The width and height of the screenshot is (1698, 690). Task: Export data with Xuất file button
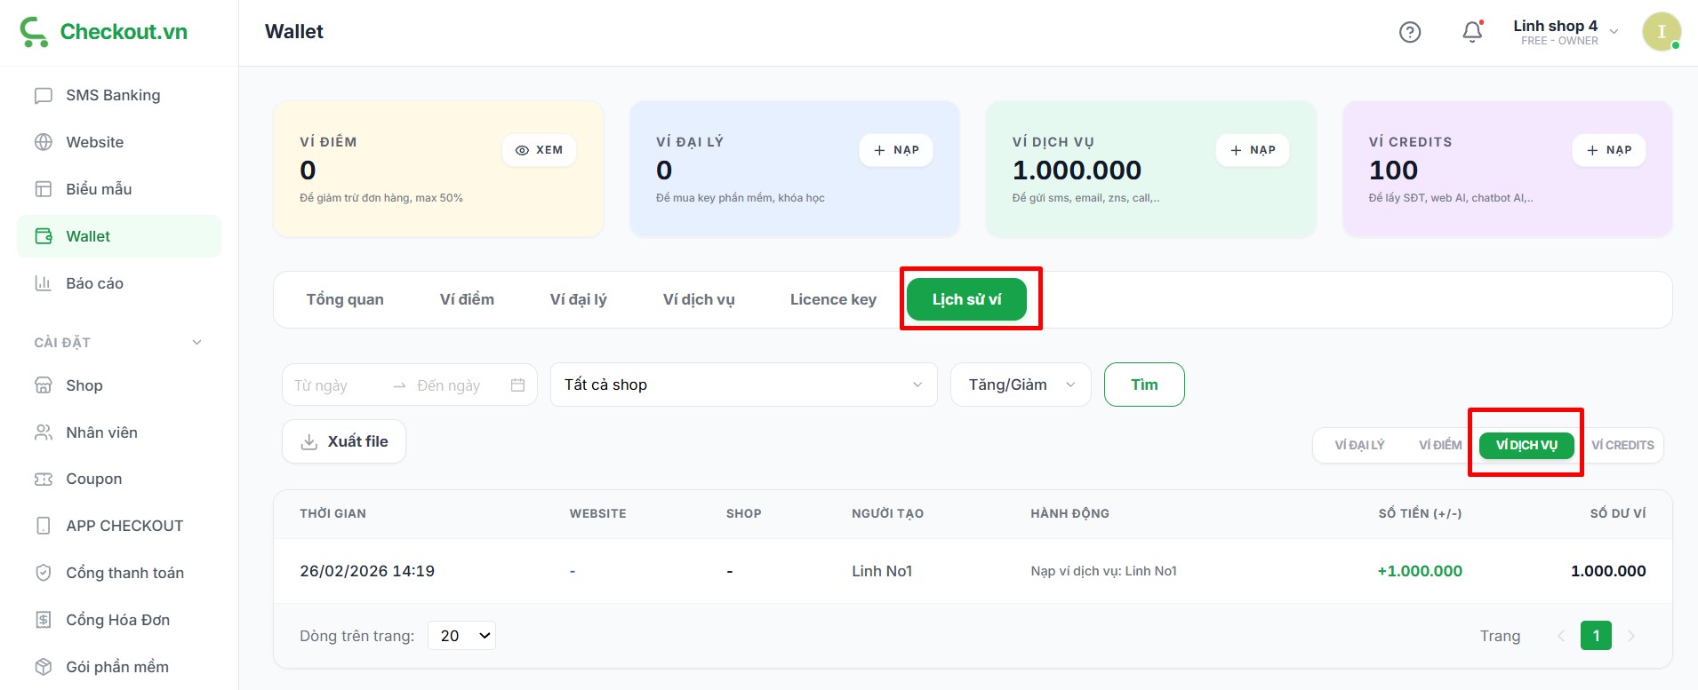point(344,441)
